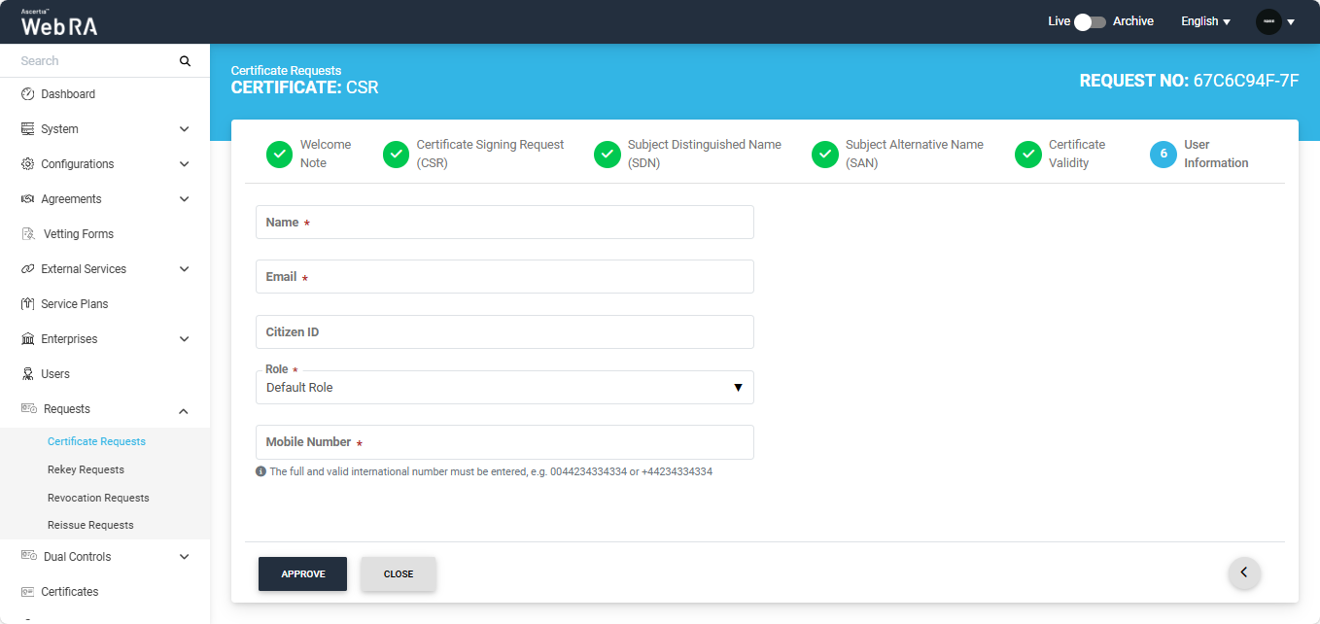
Task: Click the Vetting Forms document icon
Action: [28, 234]
